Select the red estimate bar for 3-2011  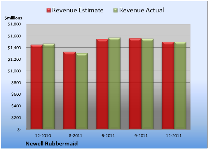69,90
